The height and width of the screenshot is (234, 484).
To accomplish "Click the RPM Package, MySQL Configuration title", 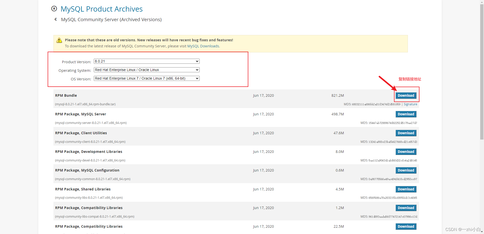I will point(87,170).
